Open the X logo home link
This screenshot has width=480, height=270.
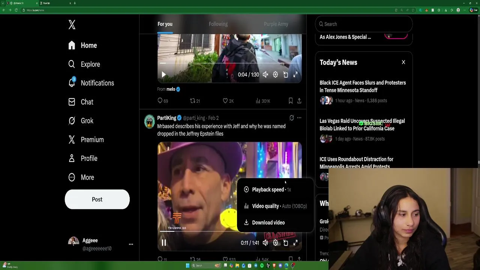tap(72, 25)
